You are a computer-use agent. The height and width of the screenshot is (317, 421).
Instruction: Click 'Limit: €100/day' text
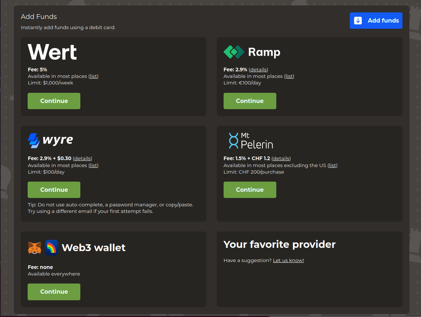point(242,83)
